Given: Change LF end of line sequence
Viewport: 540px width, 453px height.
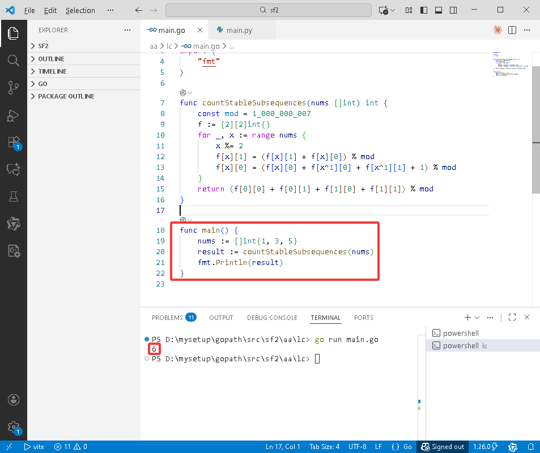Looking at the screenshot, I should [378, 447].
